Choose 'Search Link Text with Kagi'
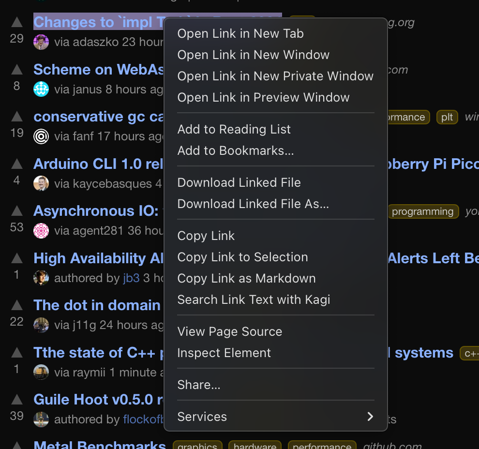This screenshot has width=479, height=449. (x=254, y=299)
